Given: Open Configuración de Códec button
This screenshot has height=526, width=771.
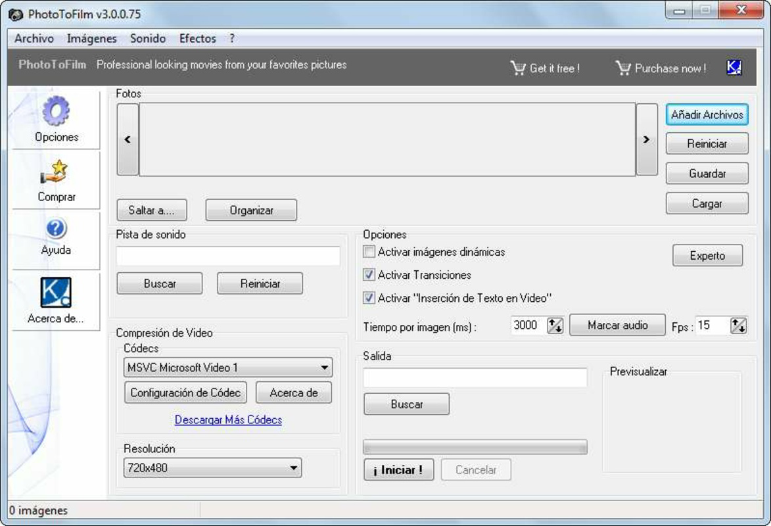Looking at the screenshot, I should point(185,393).
